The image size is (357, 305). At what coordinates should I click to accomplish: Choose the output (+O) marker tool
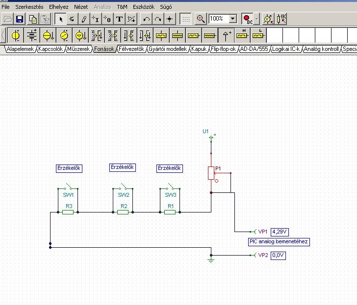pyautogui.click(x=107, y=19)
